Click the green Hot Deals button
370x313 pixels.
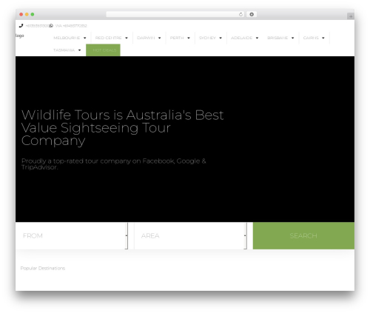(x=103, y=50)
